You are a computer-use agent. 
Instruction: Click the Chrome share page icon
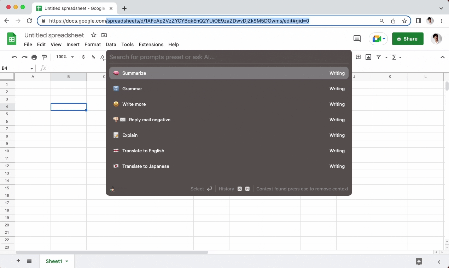(x=393, y=21)
